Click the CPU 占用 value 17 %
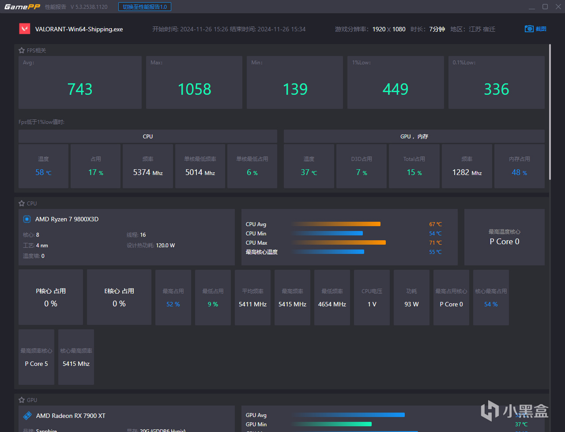Viewport: 565px width, 432px height. (x=95, y=172)
